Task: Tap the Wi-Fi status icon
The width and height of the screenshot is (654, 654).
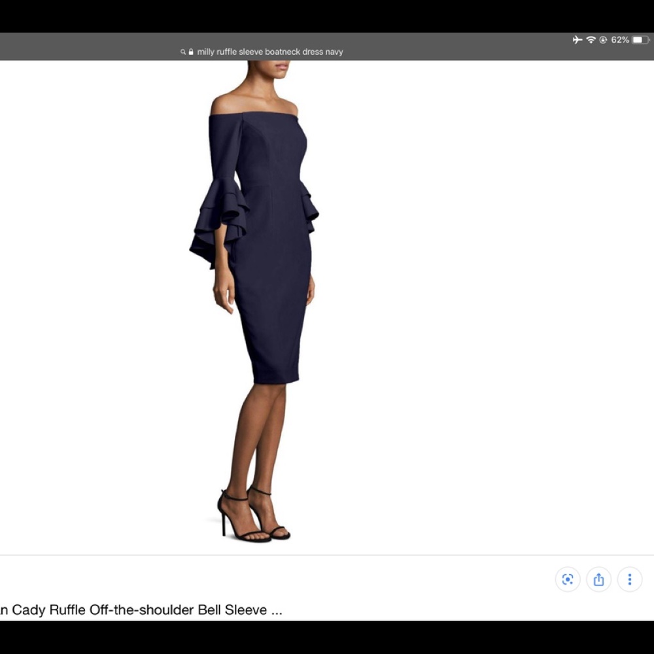Action: (591, 40)
